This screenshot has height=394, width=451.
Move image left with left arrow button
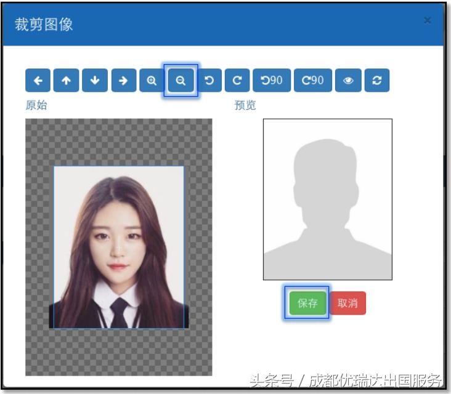[38, 80]
